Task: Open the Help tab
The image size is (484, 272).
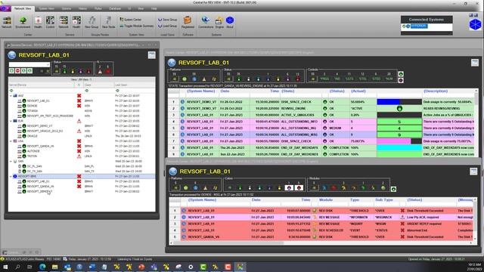Action: [154, 8]
